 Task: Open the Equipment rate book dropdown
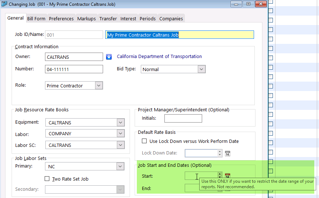120,122
